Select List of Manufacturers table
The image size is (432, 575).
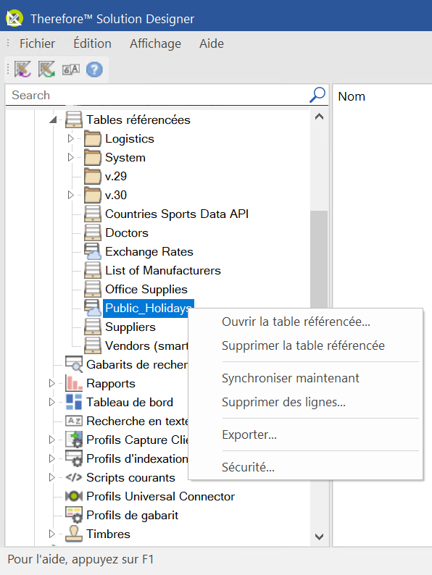click(163, 270)
